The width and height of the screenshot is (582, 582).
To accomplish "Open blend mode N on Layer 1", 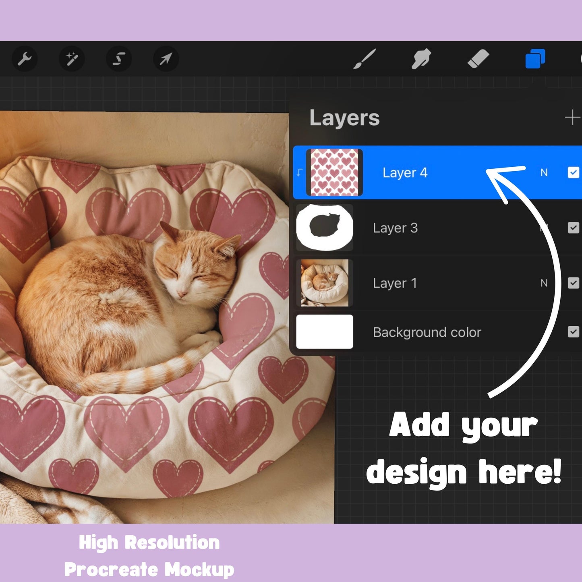I will pos(545,283).
